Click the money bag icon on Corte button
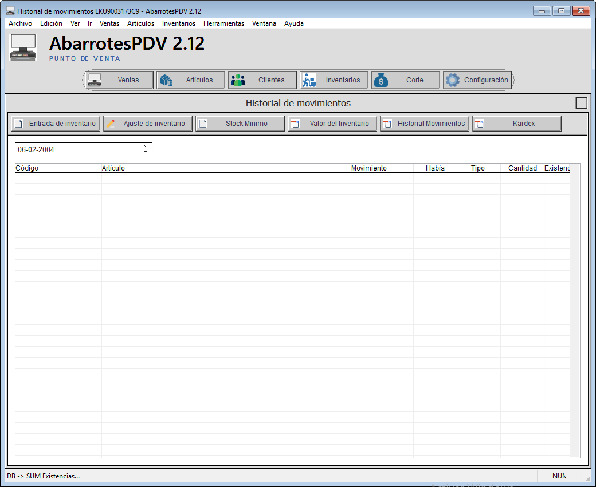The width and height of the screenshot is (596, 487). pyautogui.click(x=381, y=80)
